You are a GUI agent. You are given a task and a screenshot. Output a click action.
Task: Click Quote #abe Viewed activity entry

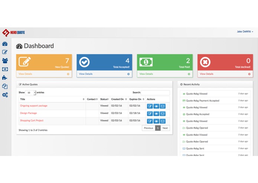215,135
